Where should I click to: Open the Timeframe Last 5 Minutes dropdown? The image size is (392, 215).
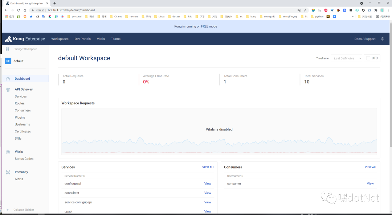click(x=347, y=58)
